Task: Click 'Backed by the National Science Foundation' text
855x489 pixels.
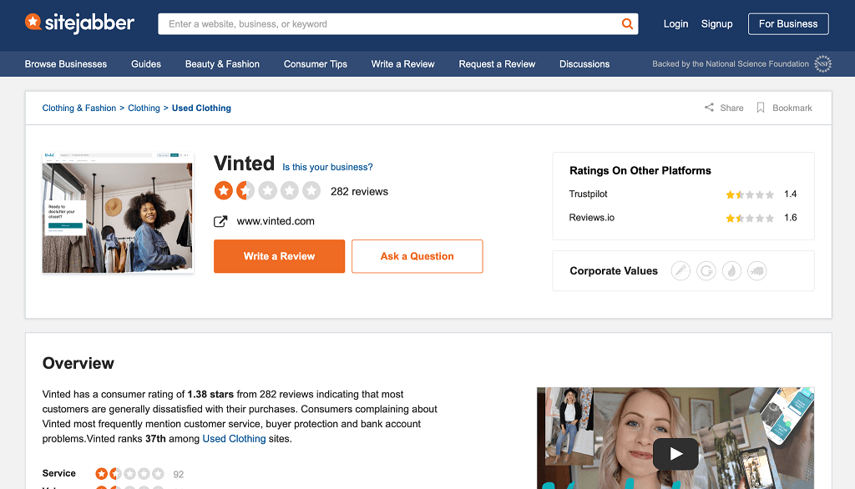Action: [730, 63]
